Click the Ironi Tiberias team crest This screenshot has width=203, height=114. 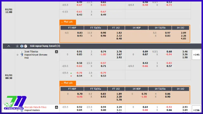click(22, 52)
